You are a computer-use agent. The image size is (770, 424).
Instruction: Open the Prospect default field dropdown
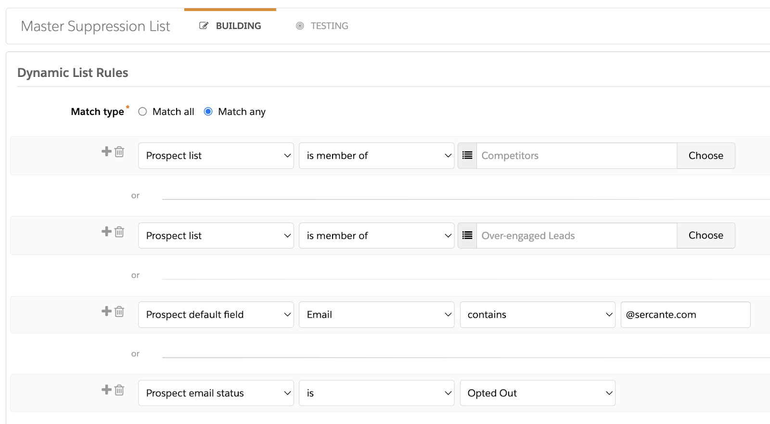point(216,315)
